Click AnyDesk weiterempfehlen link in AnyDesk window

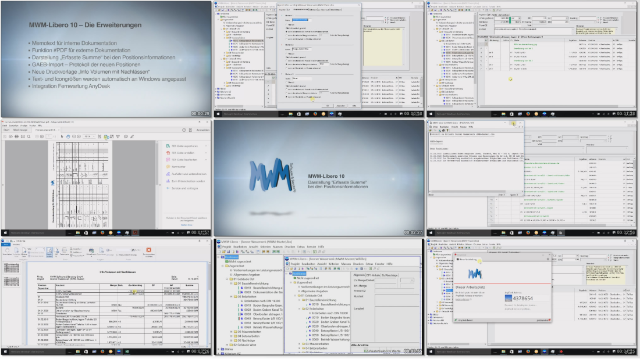coord(518,309)
